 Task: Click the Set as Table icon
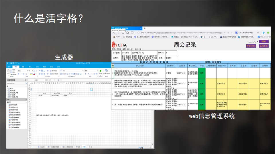[x=106, y=71]
